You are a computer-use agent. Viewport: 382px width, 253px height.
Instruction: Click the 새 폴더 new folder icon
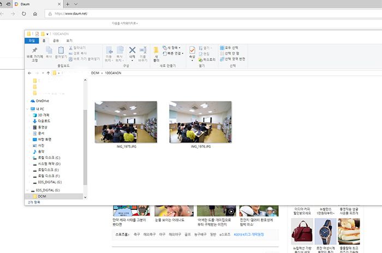pos(156,50)
